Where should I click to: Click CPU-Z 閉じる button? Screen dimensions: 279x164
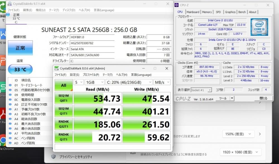[x=263, y=98]
